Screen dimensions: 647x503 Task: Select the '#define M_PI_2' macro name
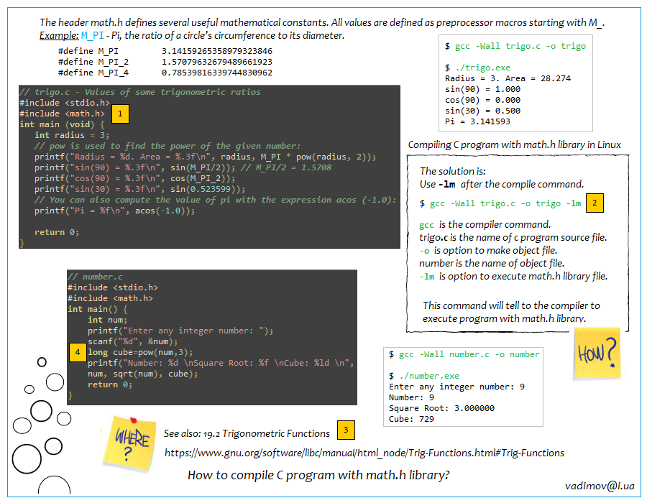(x=93, y=61)
